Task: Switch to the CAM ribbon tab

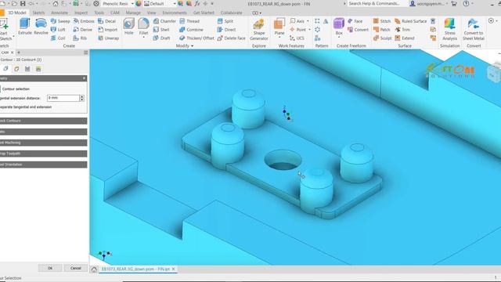Action: [115, 13]
